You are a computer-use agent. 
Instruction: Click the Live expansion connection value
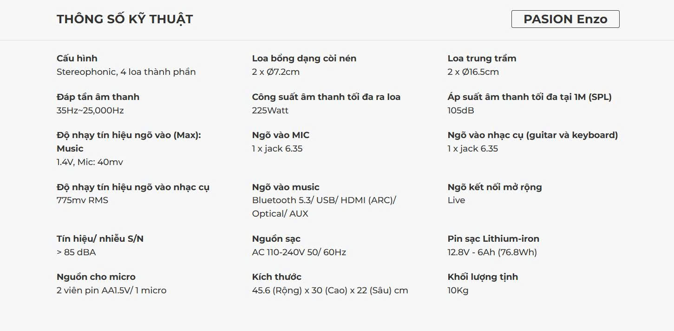pos(456,200)
